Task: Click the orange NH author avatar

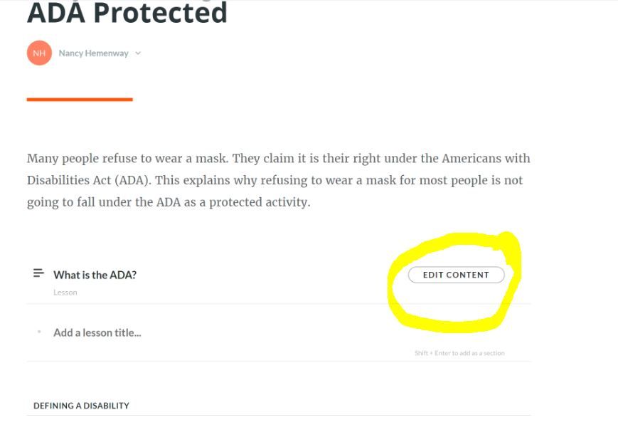Action: pos(39,53)
